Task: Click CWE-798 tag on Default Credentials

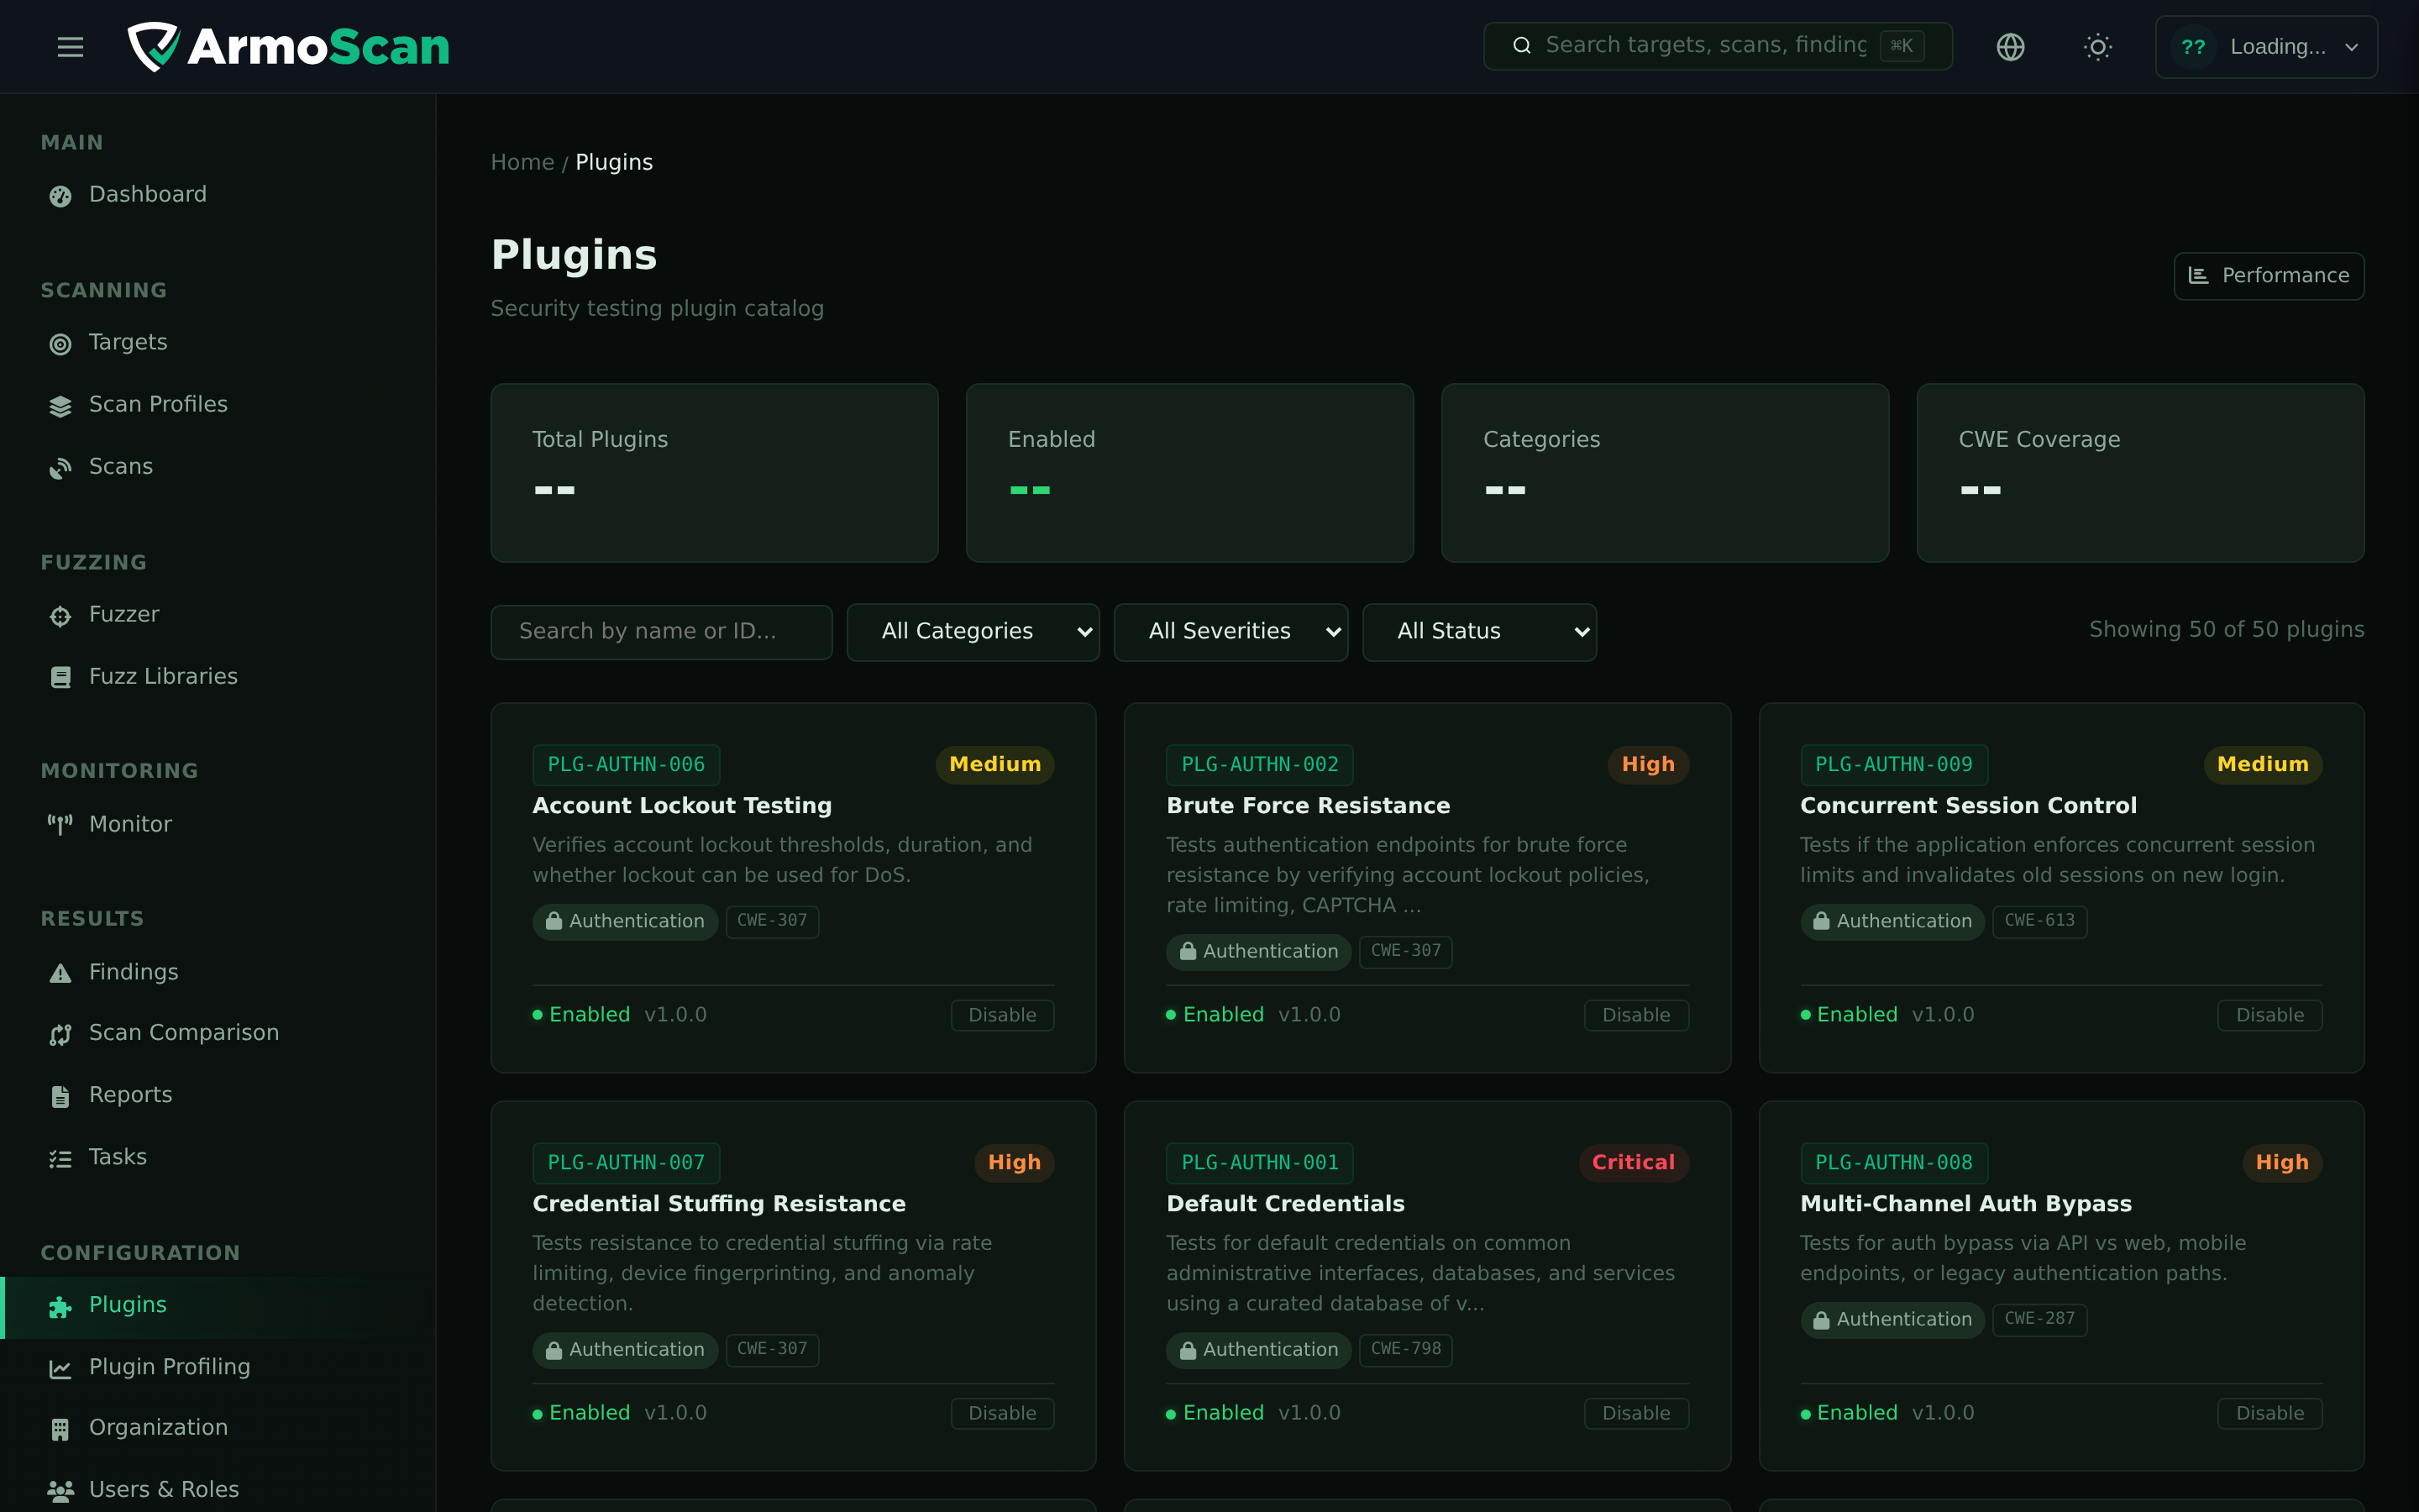Action: tap(1405, 1349)
